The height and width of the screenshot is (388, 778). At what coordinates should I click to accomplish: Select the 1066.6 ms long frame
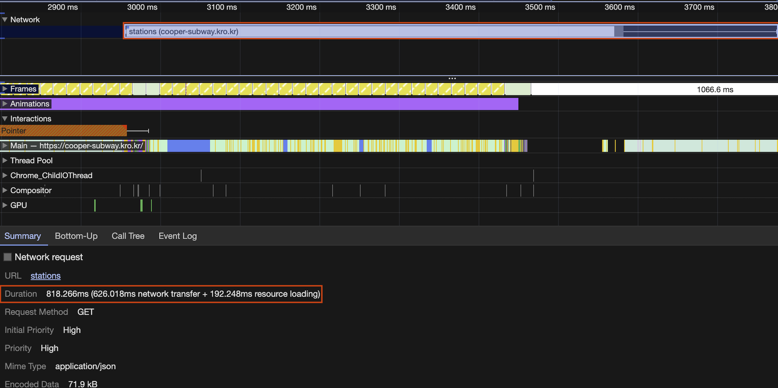click(655, 89)
